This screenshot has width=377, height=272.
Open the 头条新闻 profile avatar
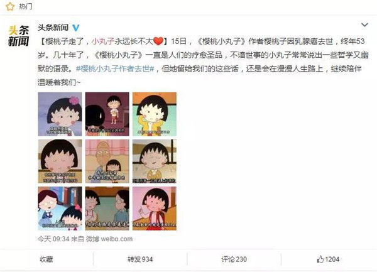[18, 36]
